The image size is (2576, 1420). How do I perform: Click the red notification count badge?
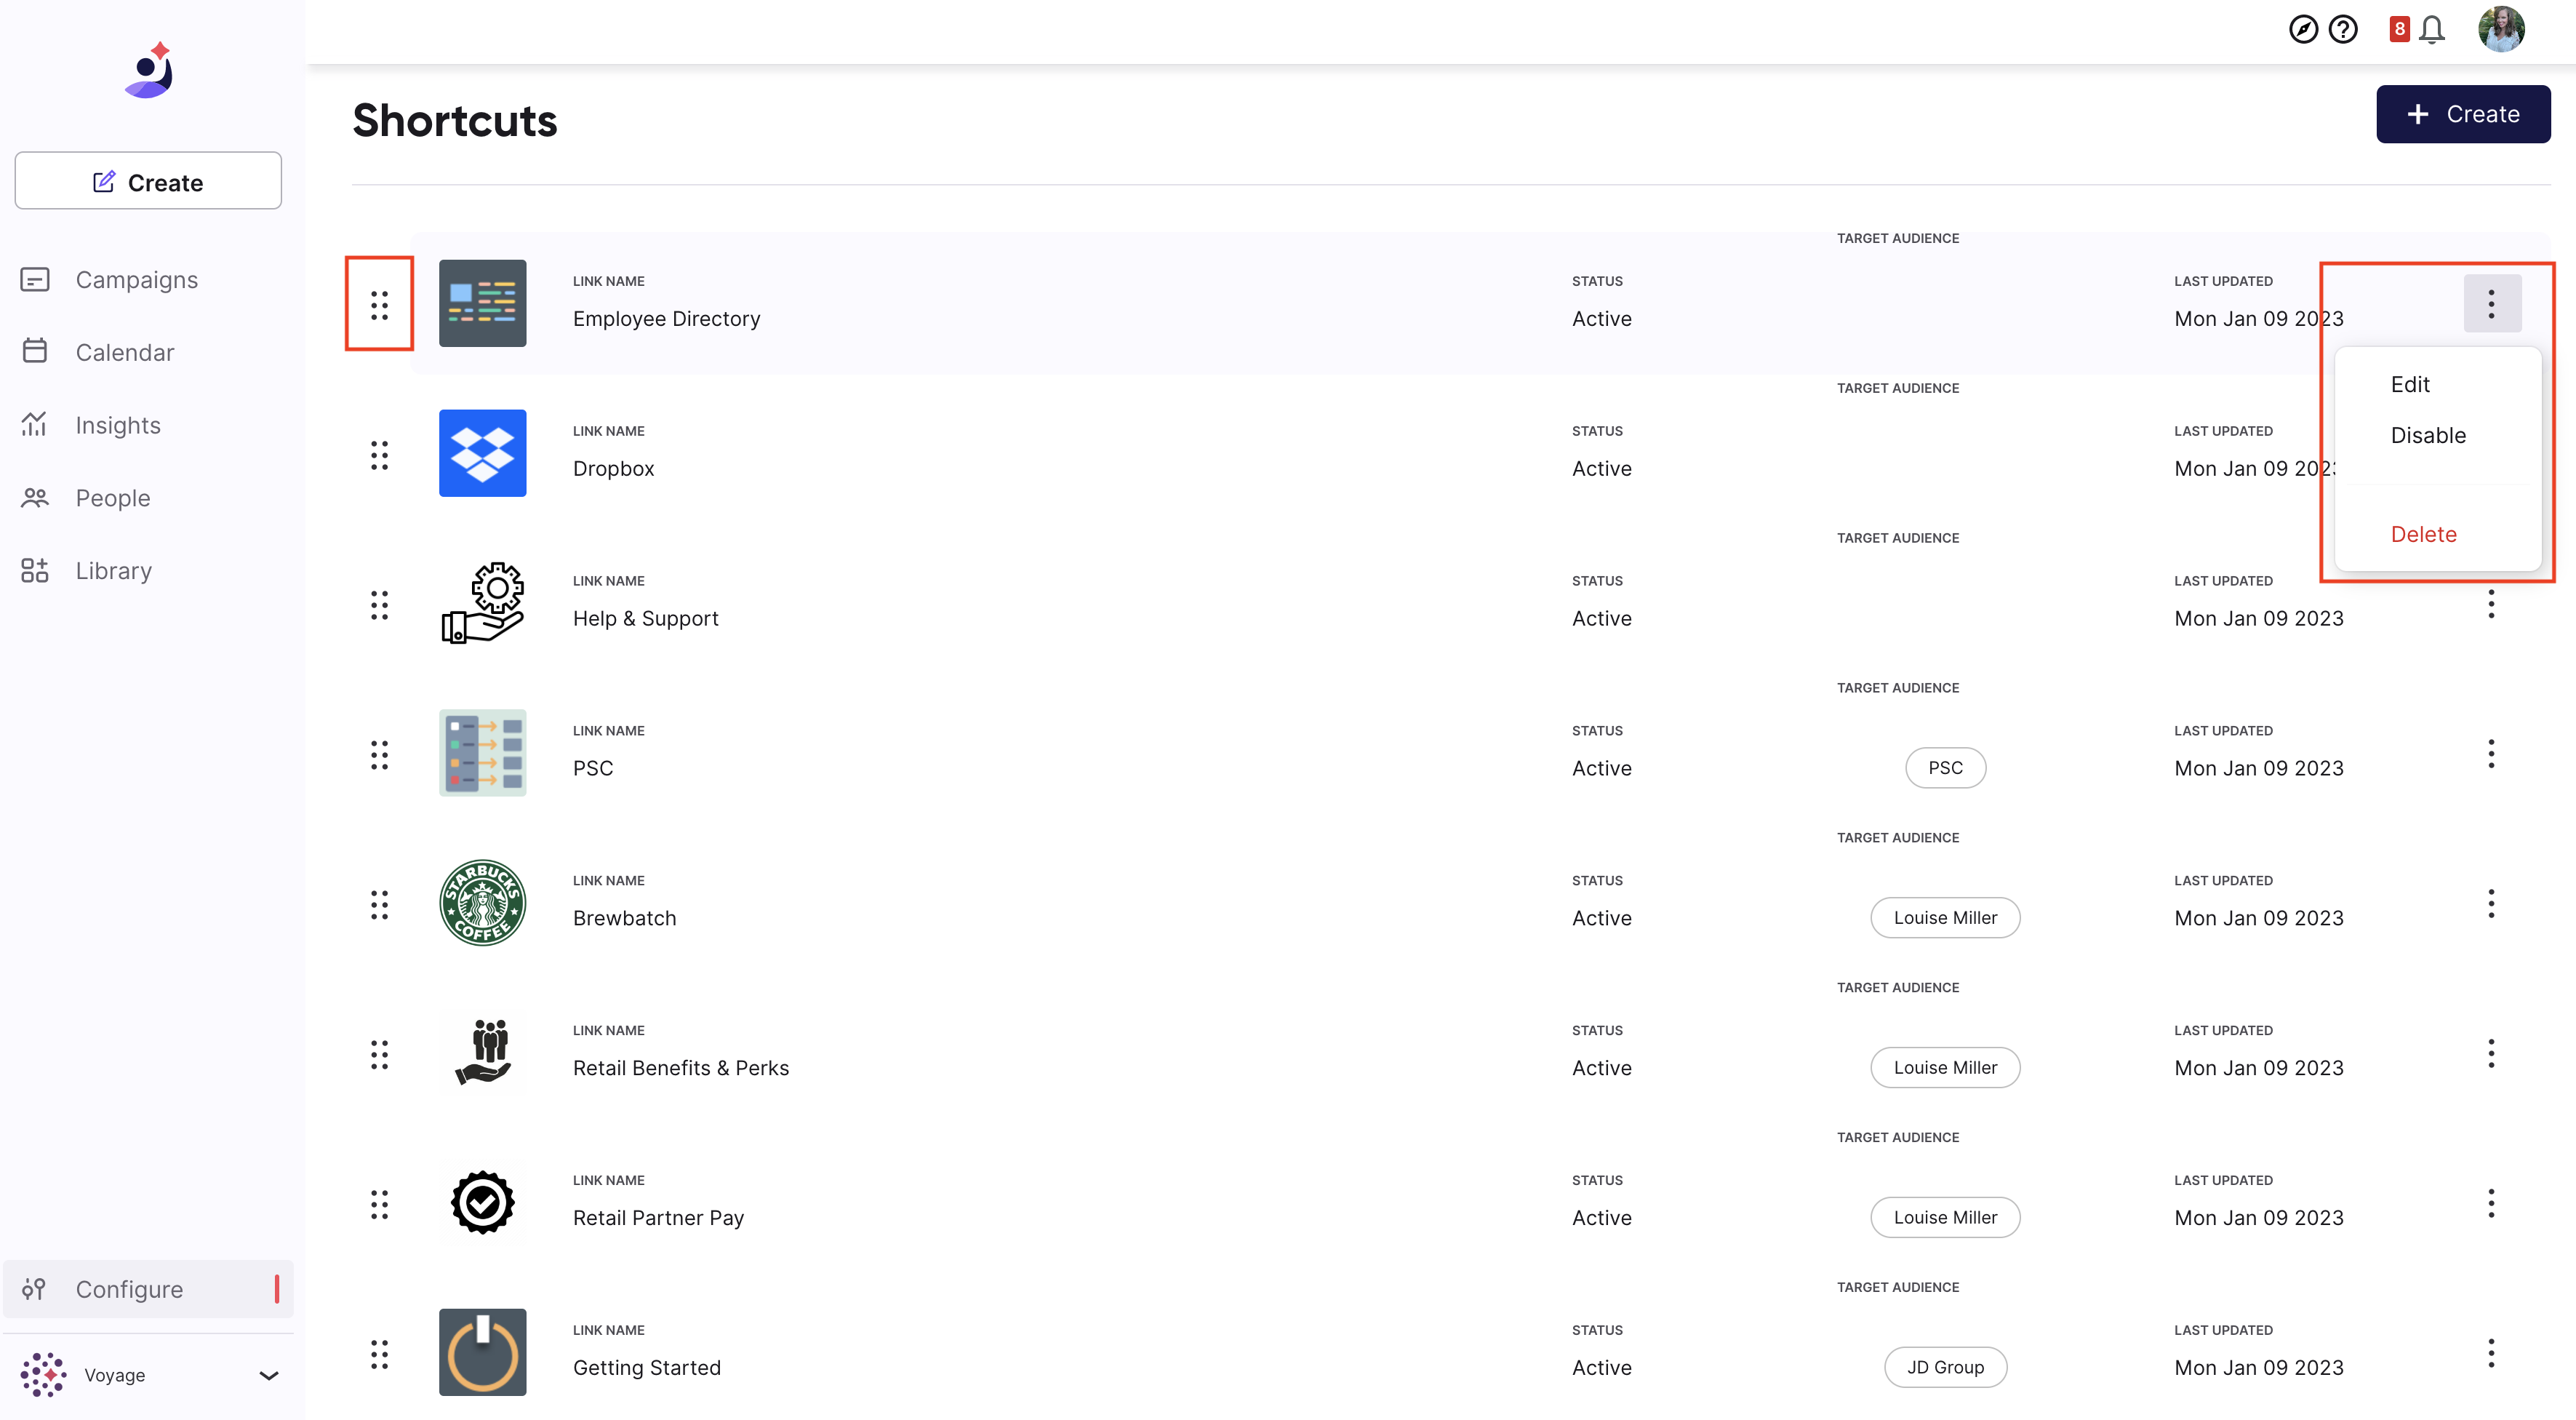click(2399, 29)
